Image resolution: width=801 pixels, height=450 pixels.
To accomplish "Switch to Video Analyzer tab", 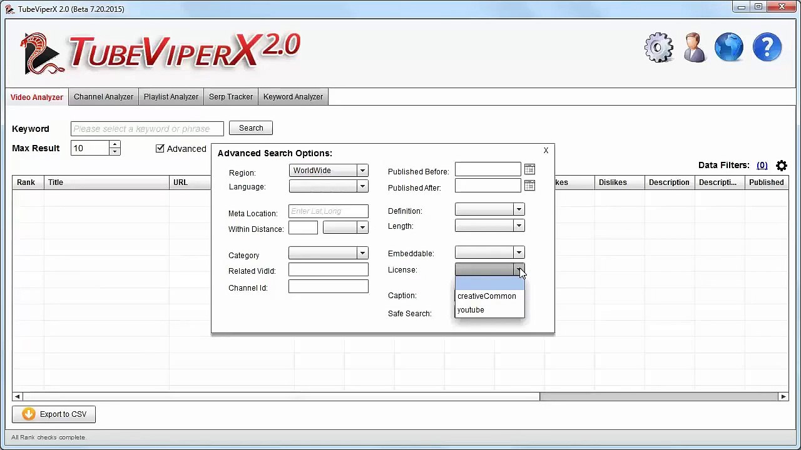I will tap(37, 97).
